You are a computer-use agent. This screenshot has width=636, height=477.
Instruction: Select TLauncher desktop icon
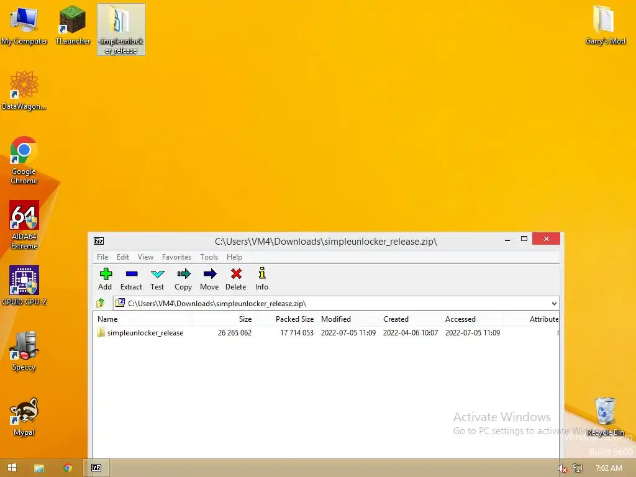[x=73, y=25]
